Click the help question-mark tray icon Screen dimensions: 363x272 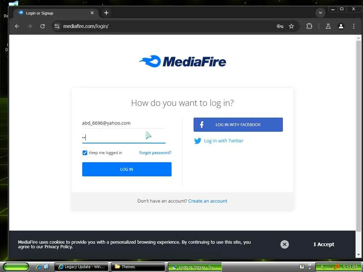click(x=302, y=267)
